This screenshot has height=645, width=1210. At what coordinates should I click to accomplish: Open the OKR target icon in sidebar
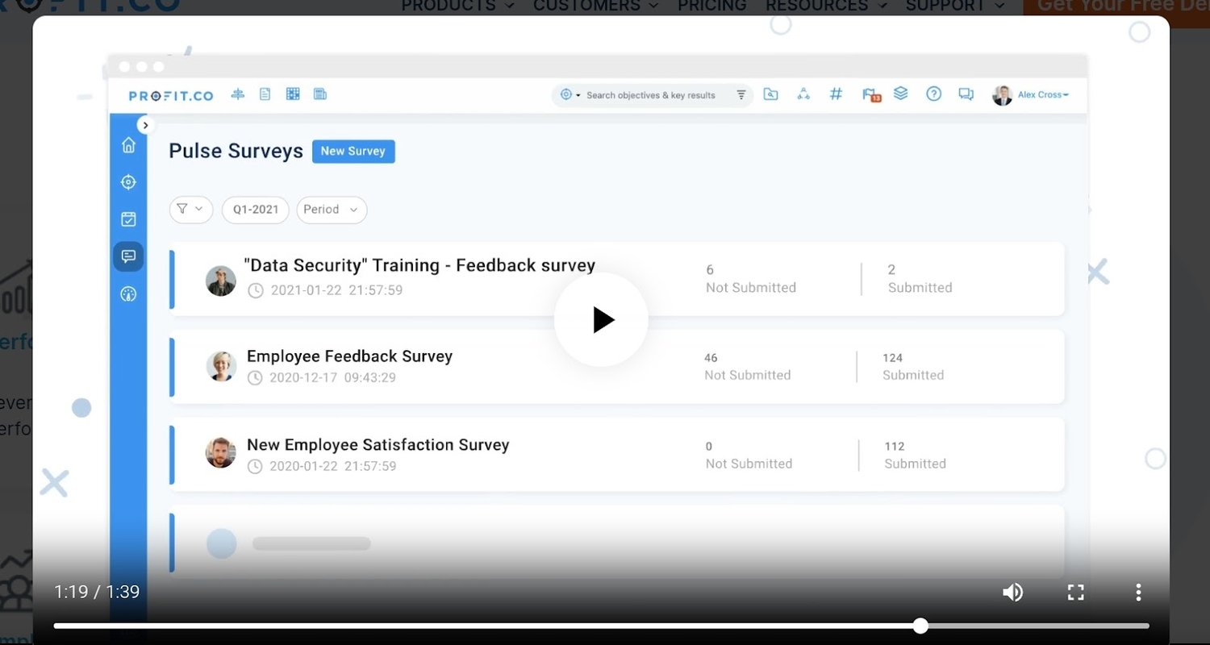[x=128, y=182]
